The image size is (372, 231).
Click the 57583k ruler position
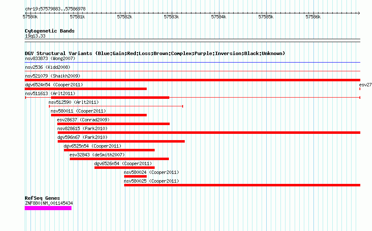(171, 17)
